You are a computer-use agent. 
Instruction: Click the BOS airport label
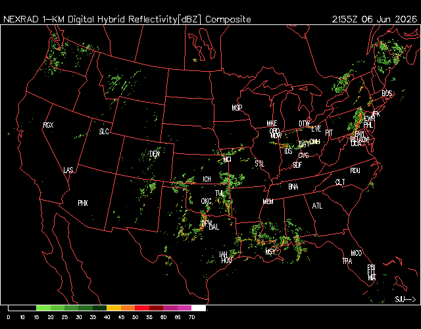tap(387, 93)
